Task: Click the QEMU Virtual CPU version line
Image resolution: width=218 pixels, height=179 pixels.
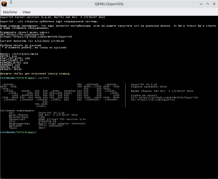Action: pyautogui.click(x=62, y=119)
